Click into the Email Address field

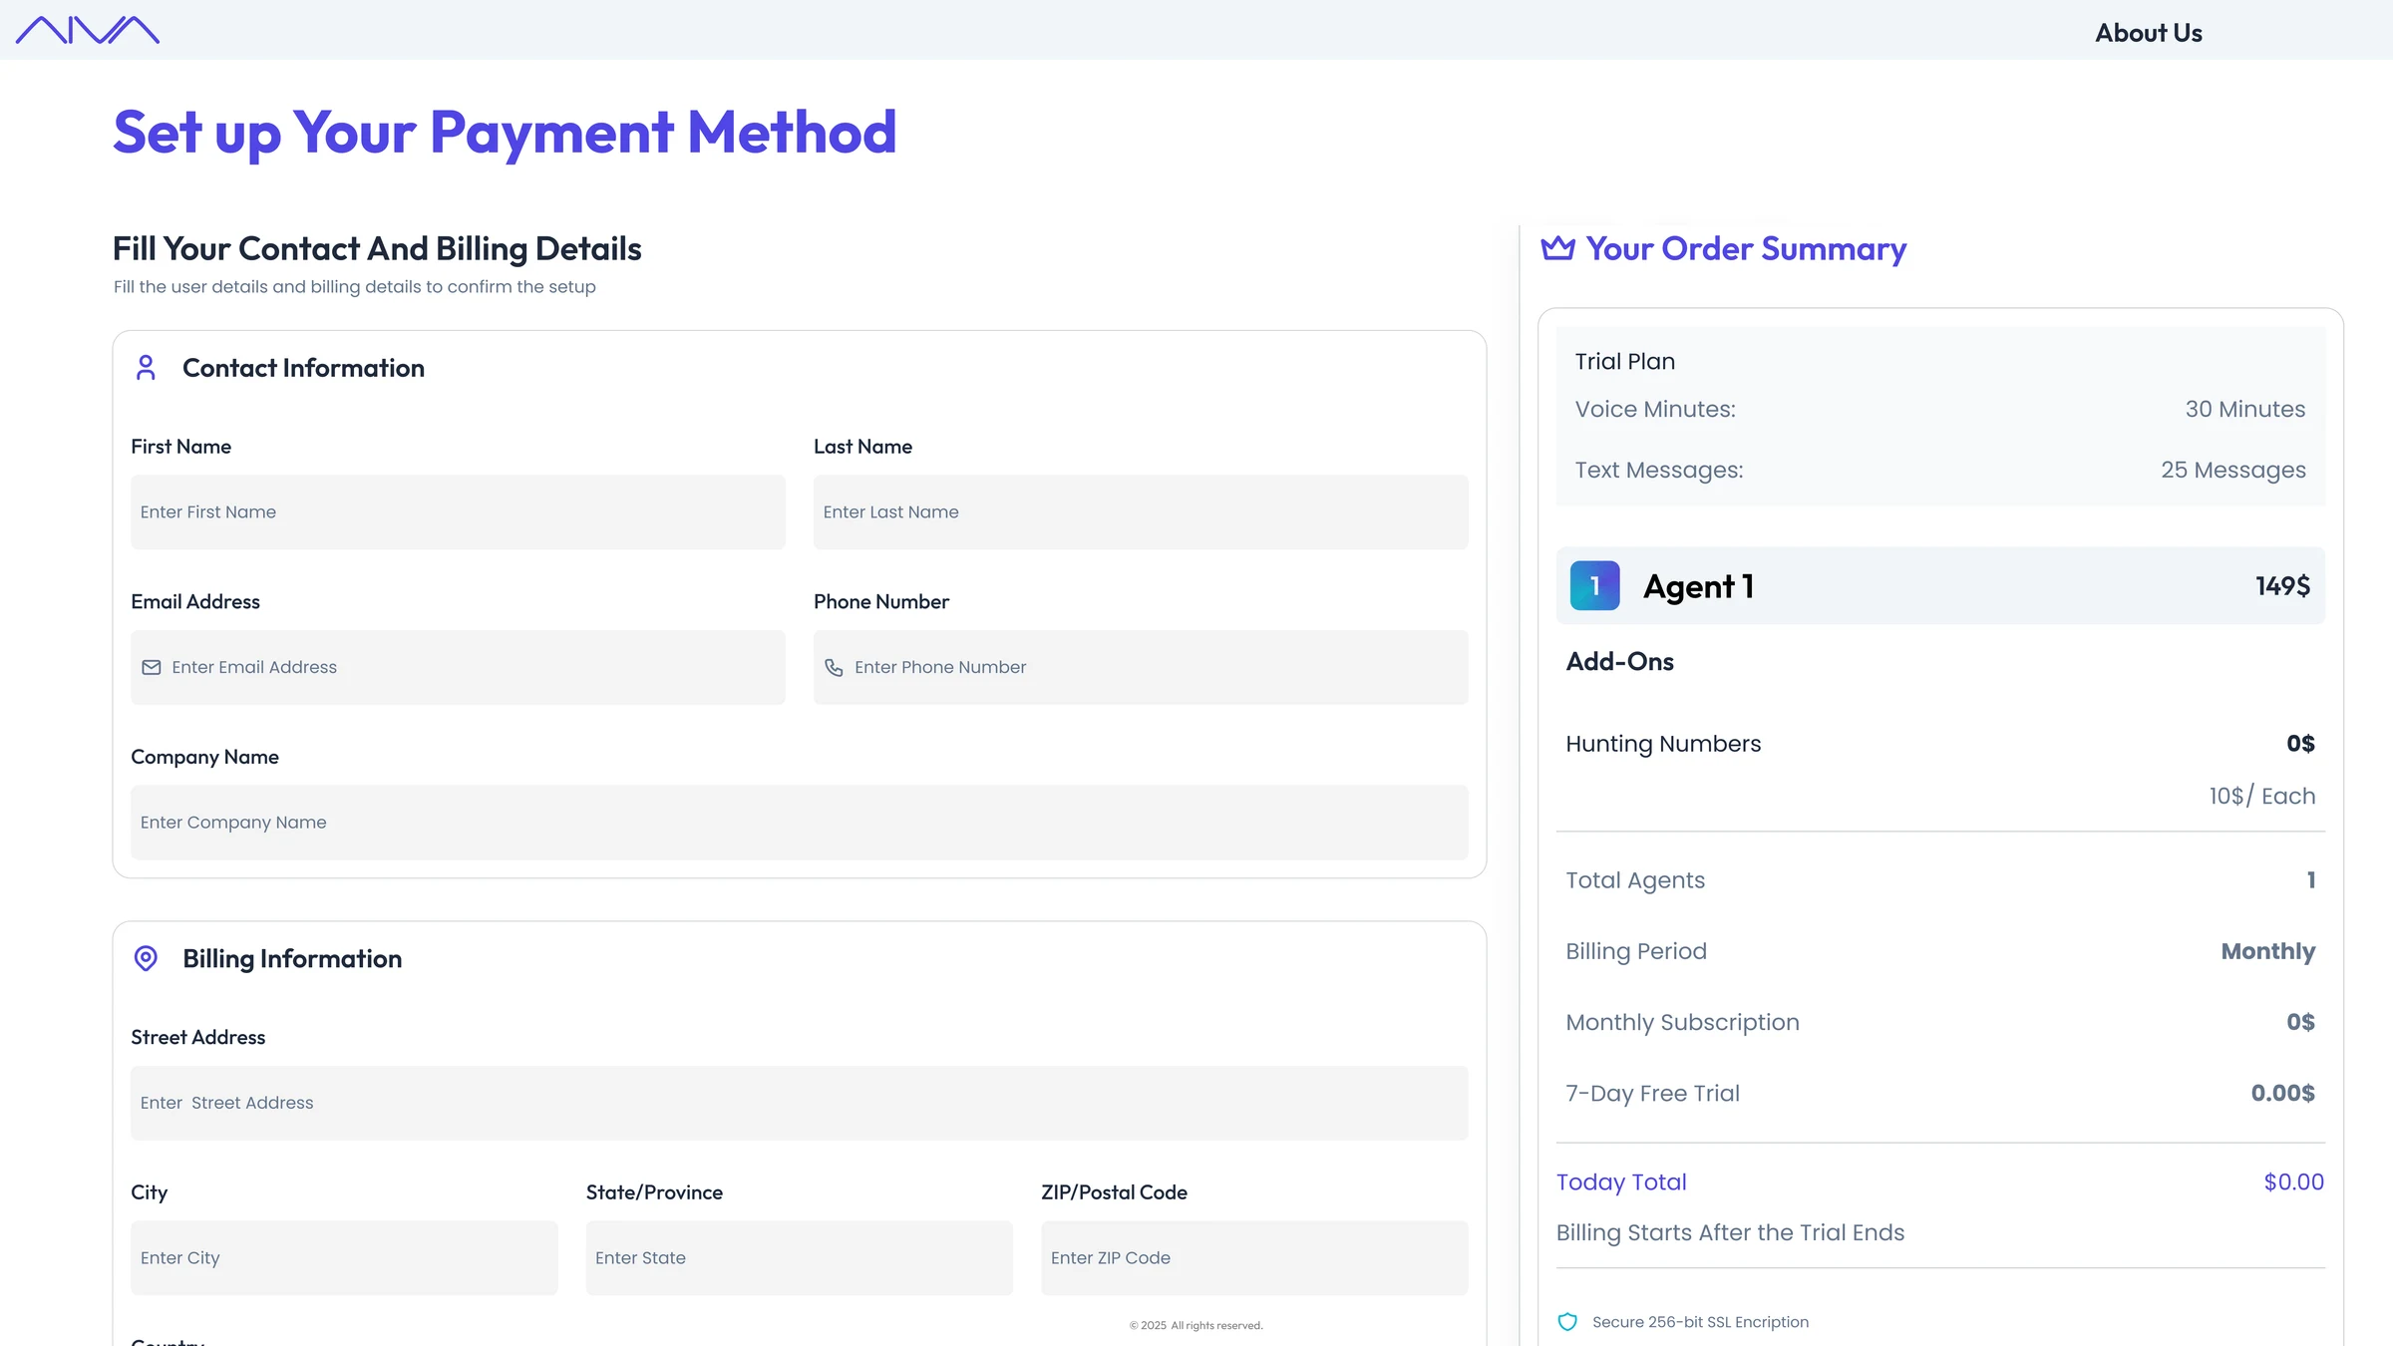point(458,667)
